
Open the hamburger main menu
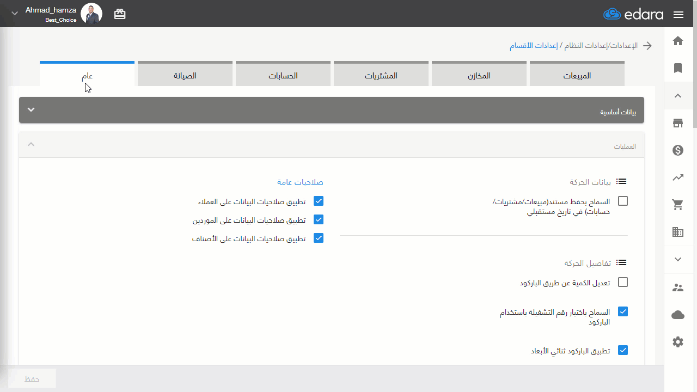click(x=678, y=15)
